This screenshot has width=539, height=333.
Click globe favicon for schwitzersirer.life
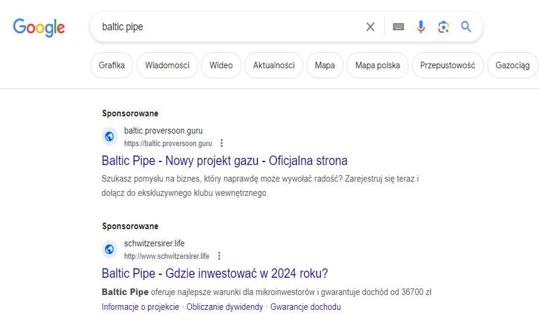click(109, 249)
